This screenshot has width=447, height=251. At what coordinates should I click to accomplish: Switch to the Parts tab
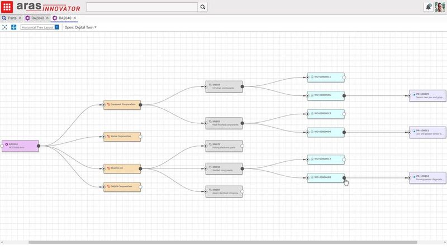pyautogui.click(x=9, y=18)
